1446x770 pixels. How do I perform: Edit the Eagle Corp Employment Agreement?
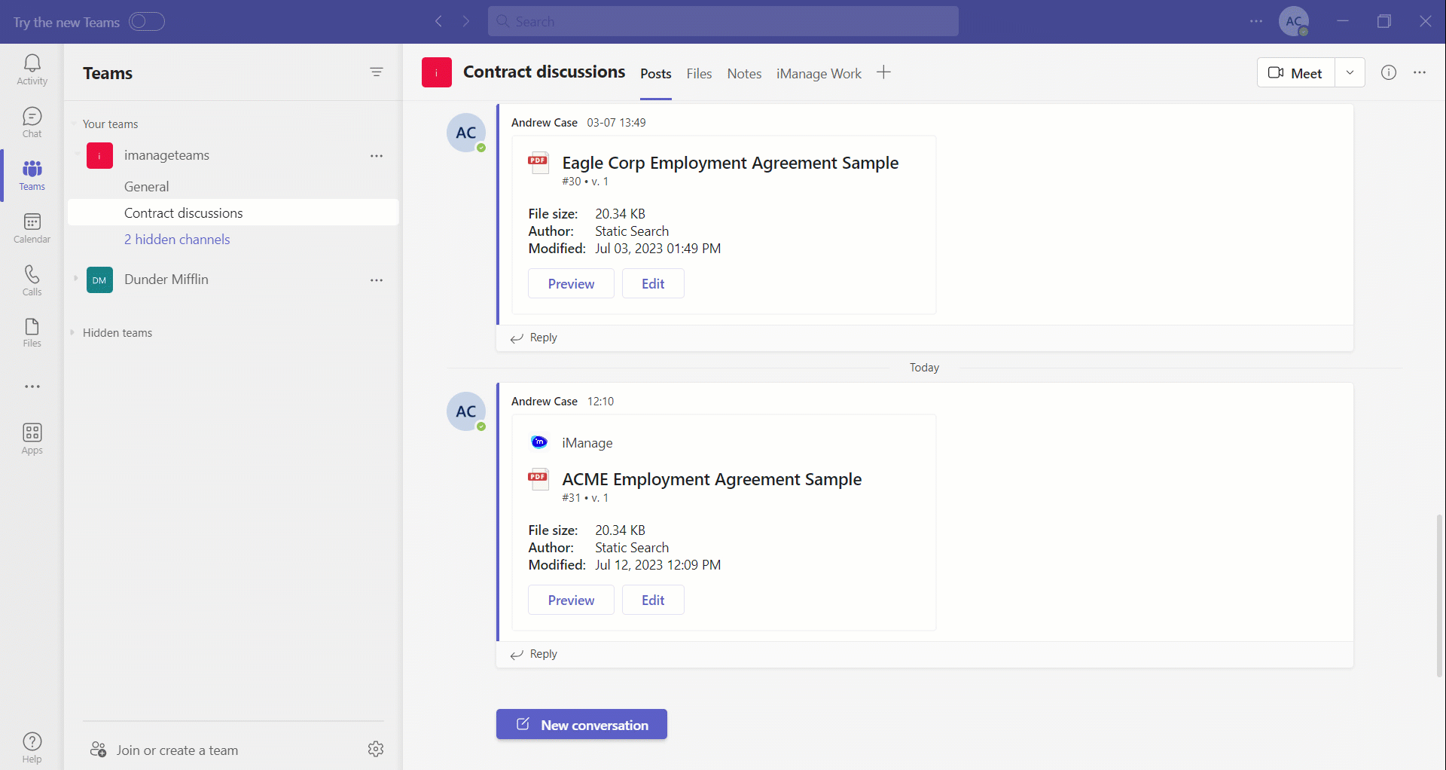click(652, 284)
